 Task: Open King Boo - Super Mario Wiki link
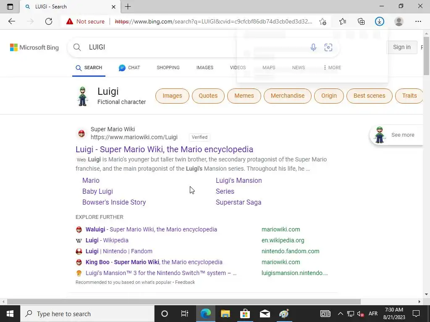click(x=154, y=262)
